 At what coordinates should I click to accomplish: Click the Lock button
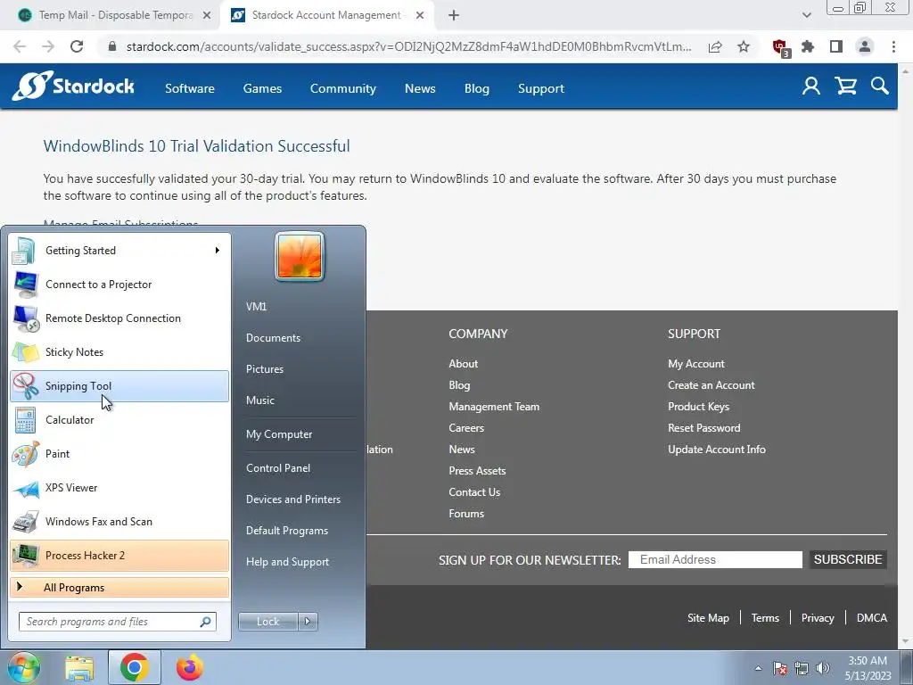[268, 622]
